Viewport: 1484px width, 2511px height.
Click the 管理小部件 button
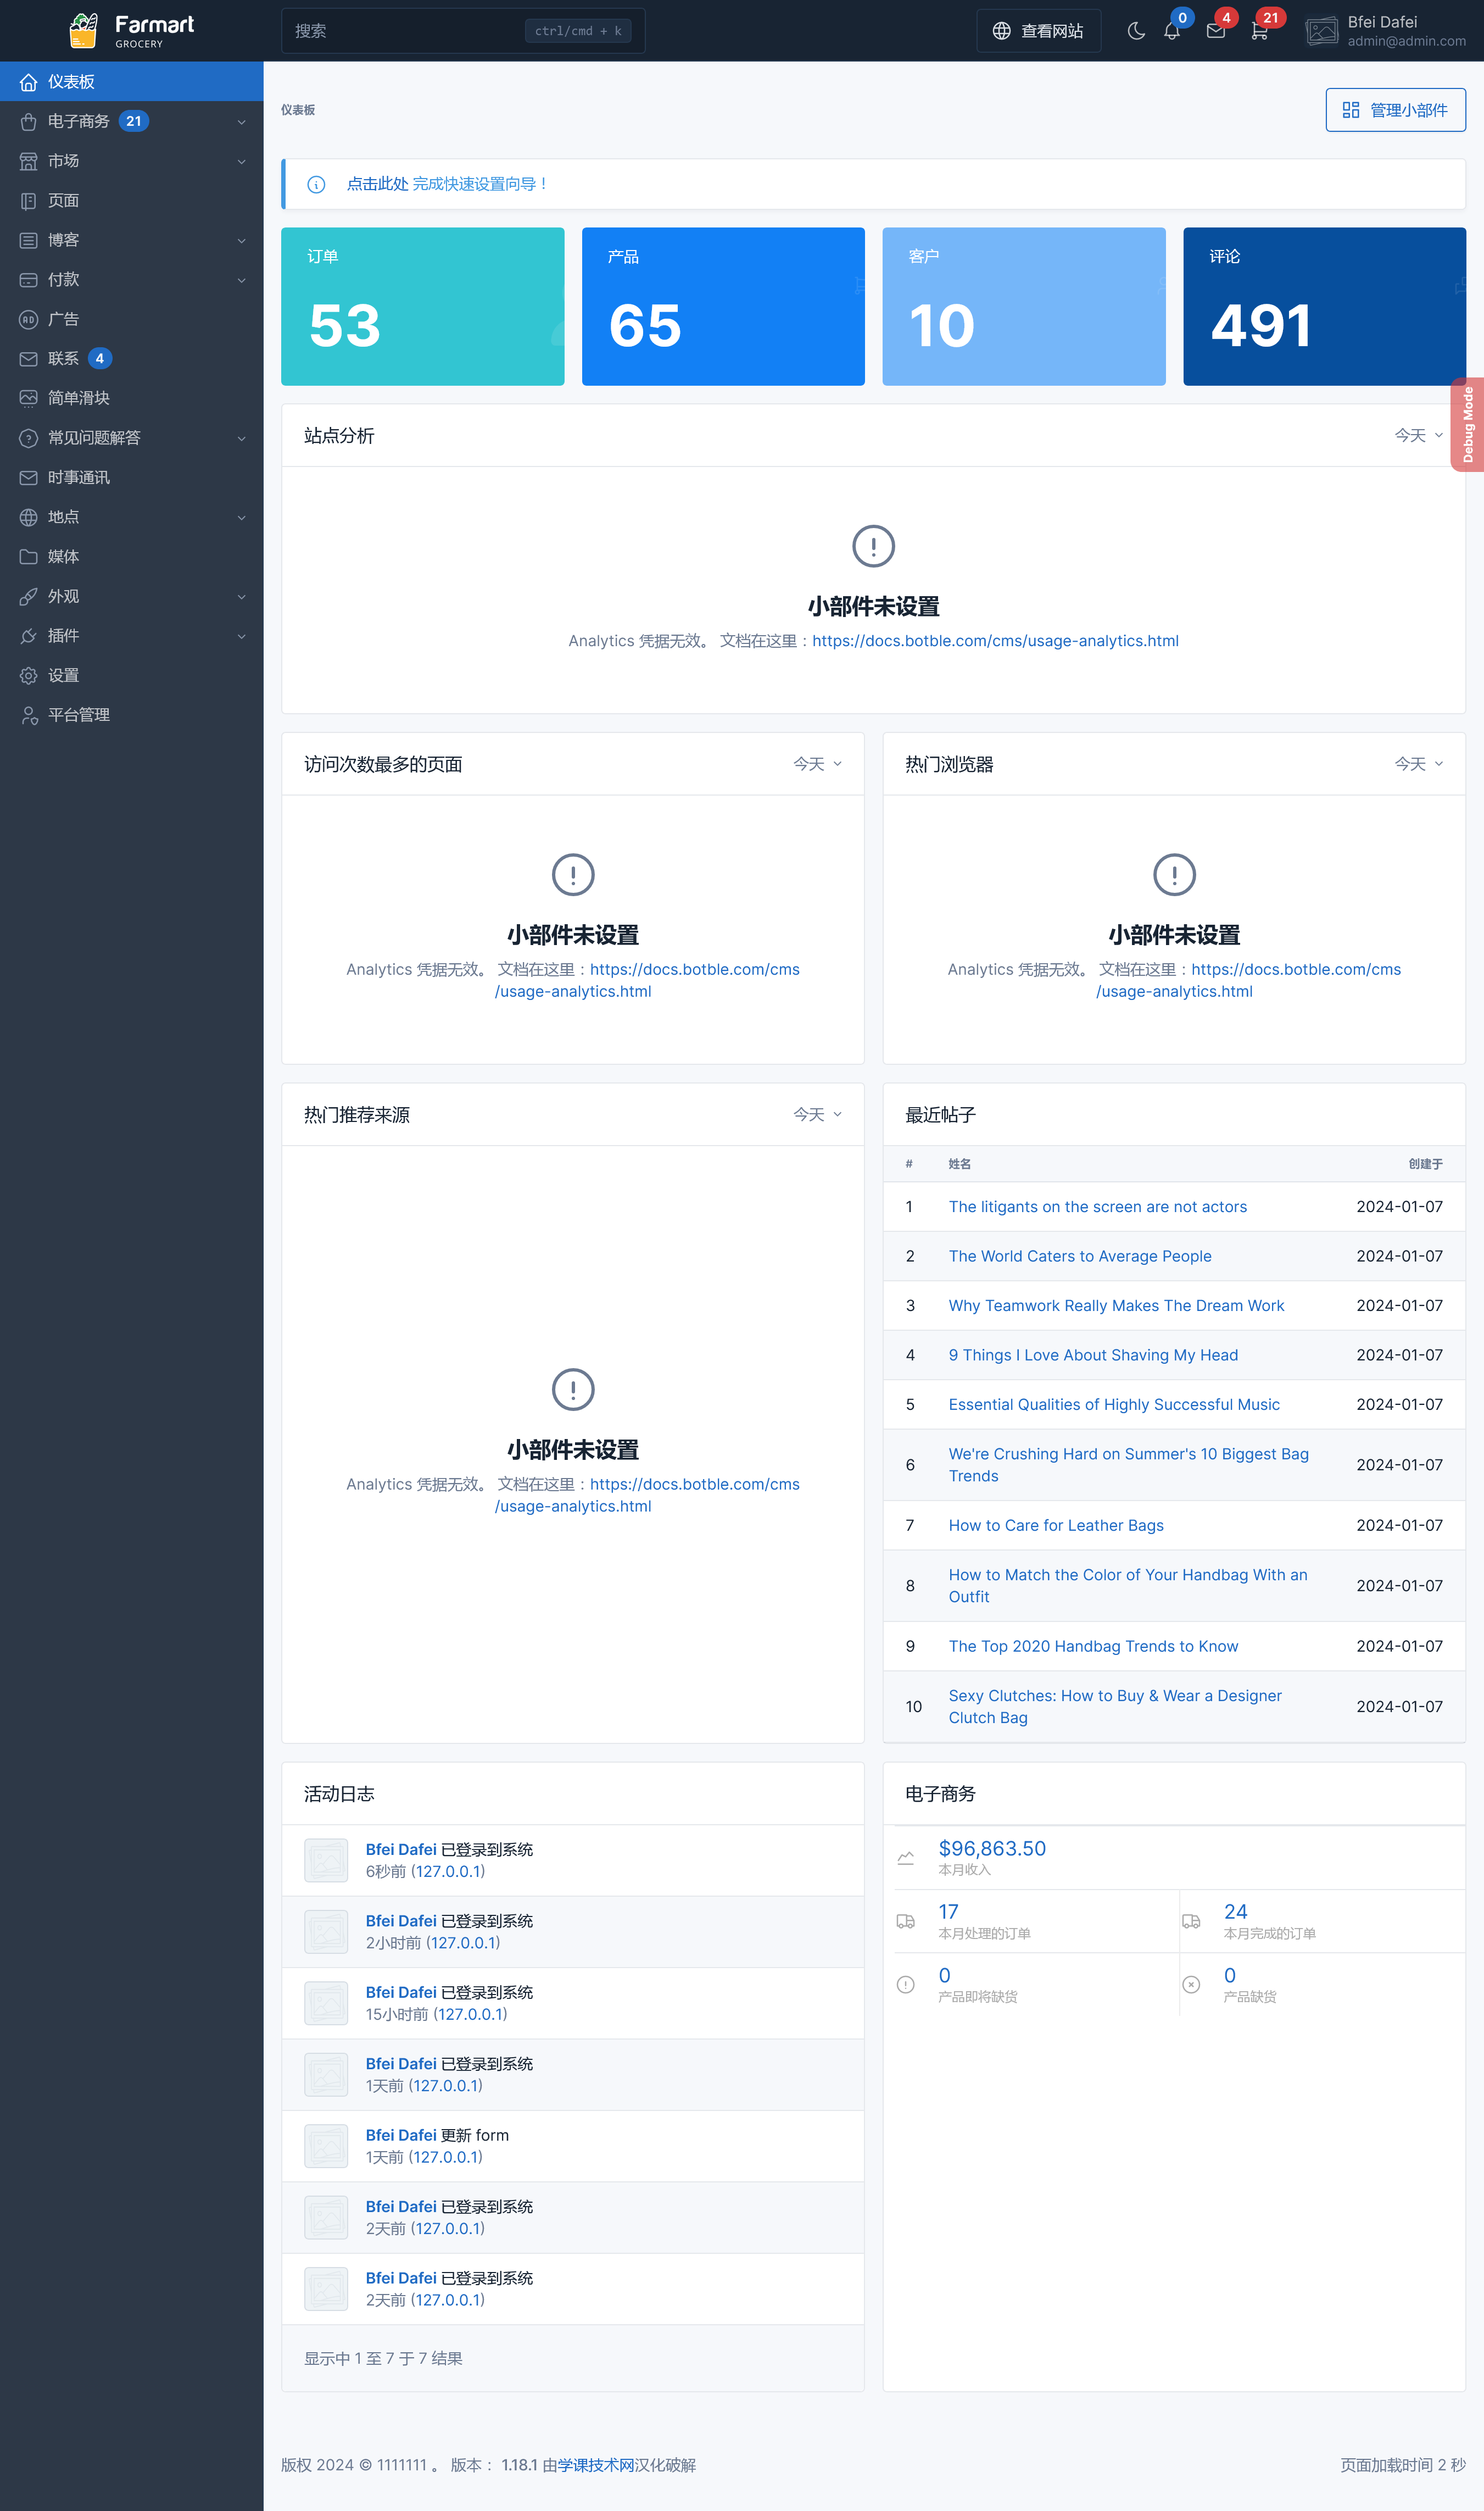pos(1395,110)
